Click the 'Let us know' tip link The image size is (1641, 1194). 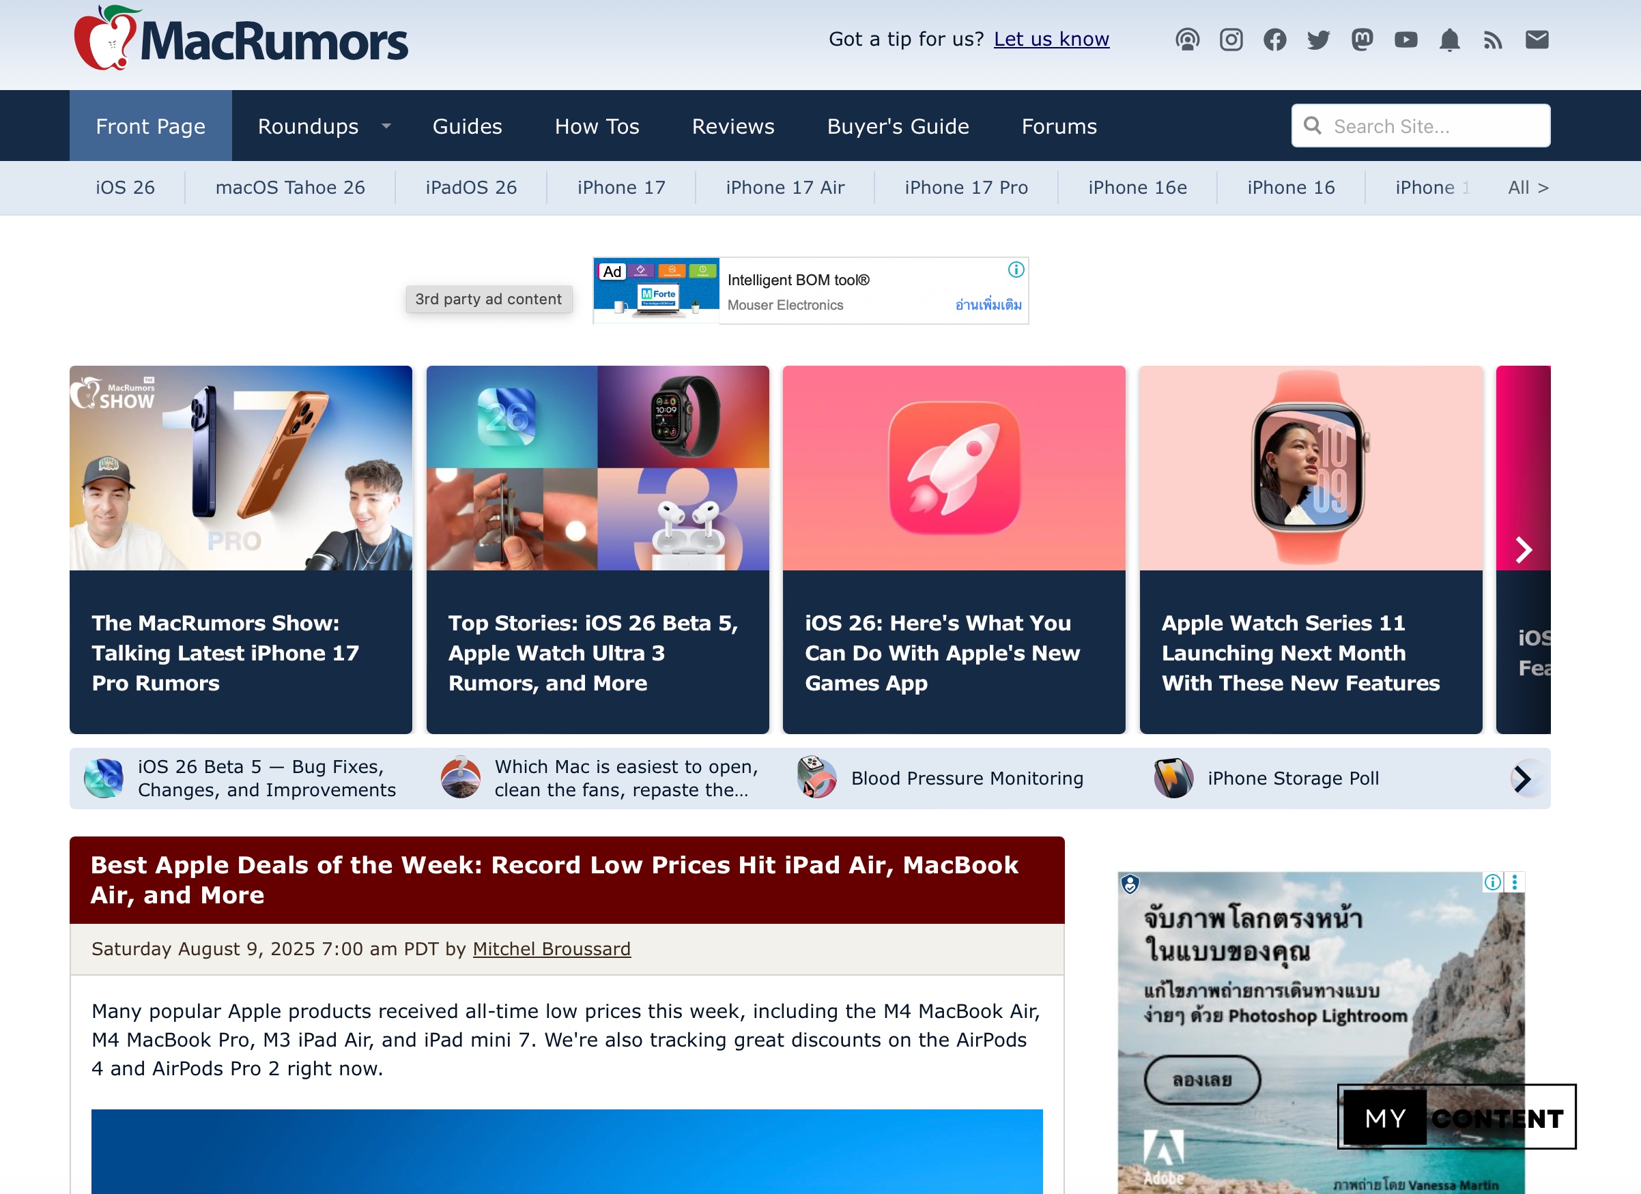[1051, 39]
